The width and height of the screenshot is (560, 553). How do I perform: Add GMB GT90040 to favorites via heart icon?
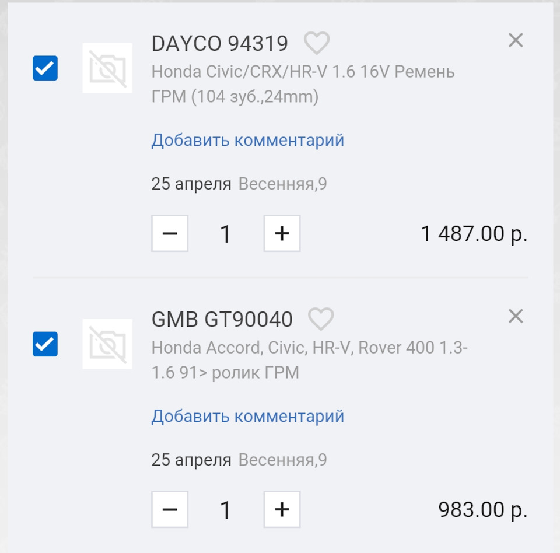coord(321,318)
